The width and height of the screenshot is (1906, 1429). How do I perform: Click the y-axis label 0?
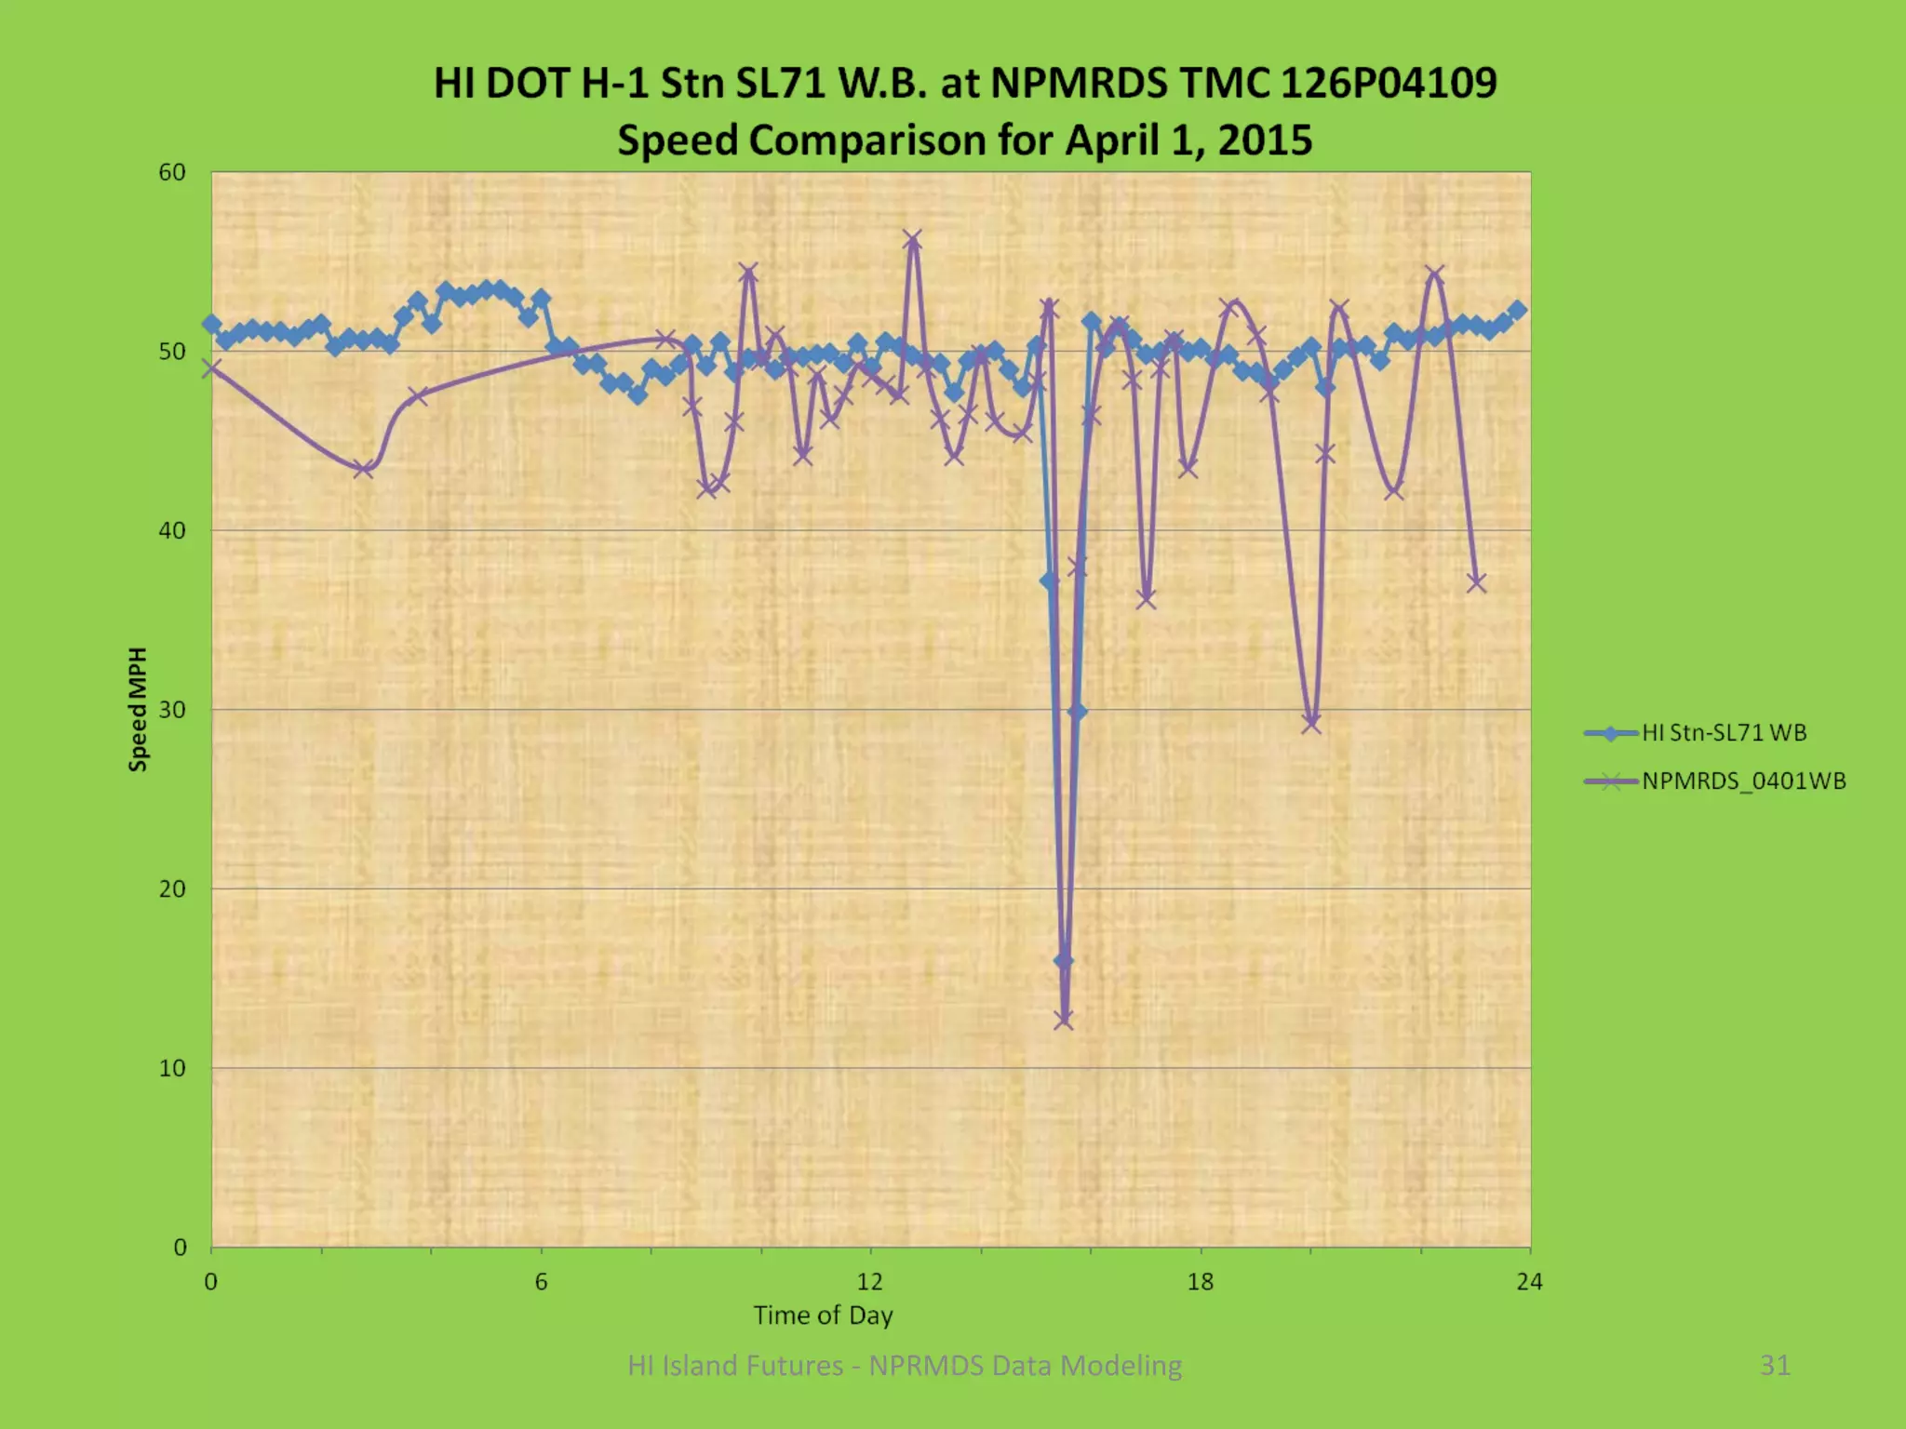click(x=181, y=1248)
